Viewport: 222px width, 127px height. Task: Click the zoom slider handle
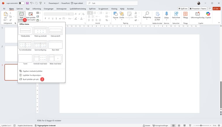(x=201, y=126)
